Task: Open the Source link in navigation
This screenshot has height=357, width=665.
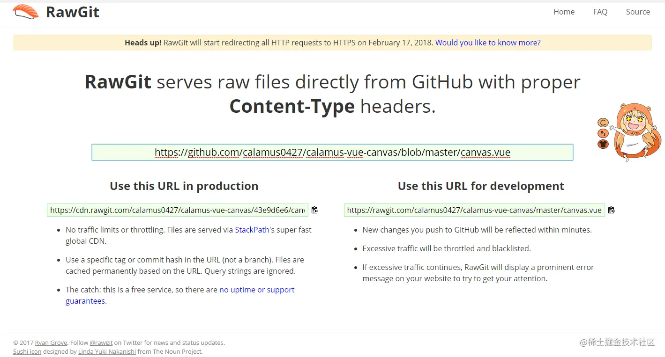Action: (x=638, y=12)
